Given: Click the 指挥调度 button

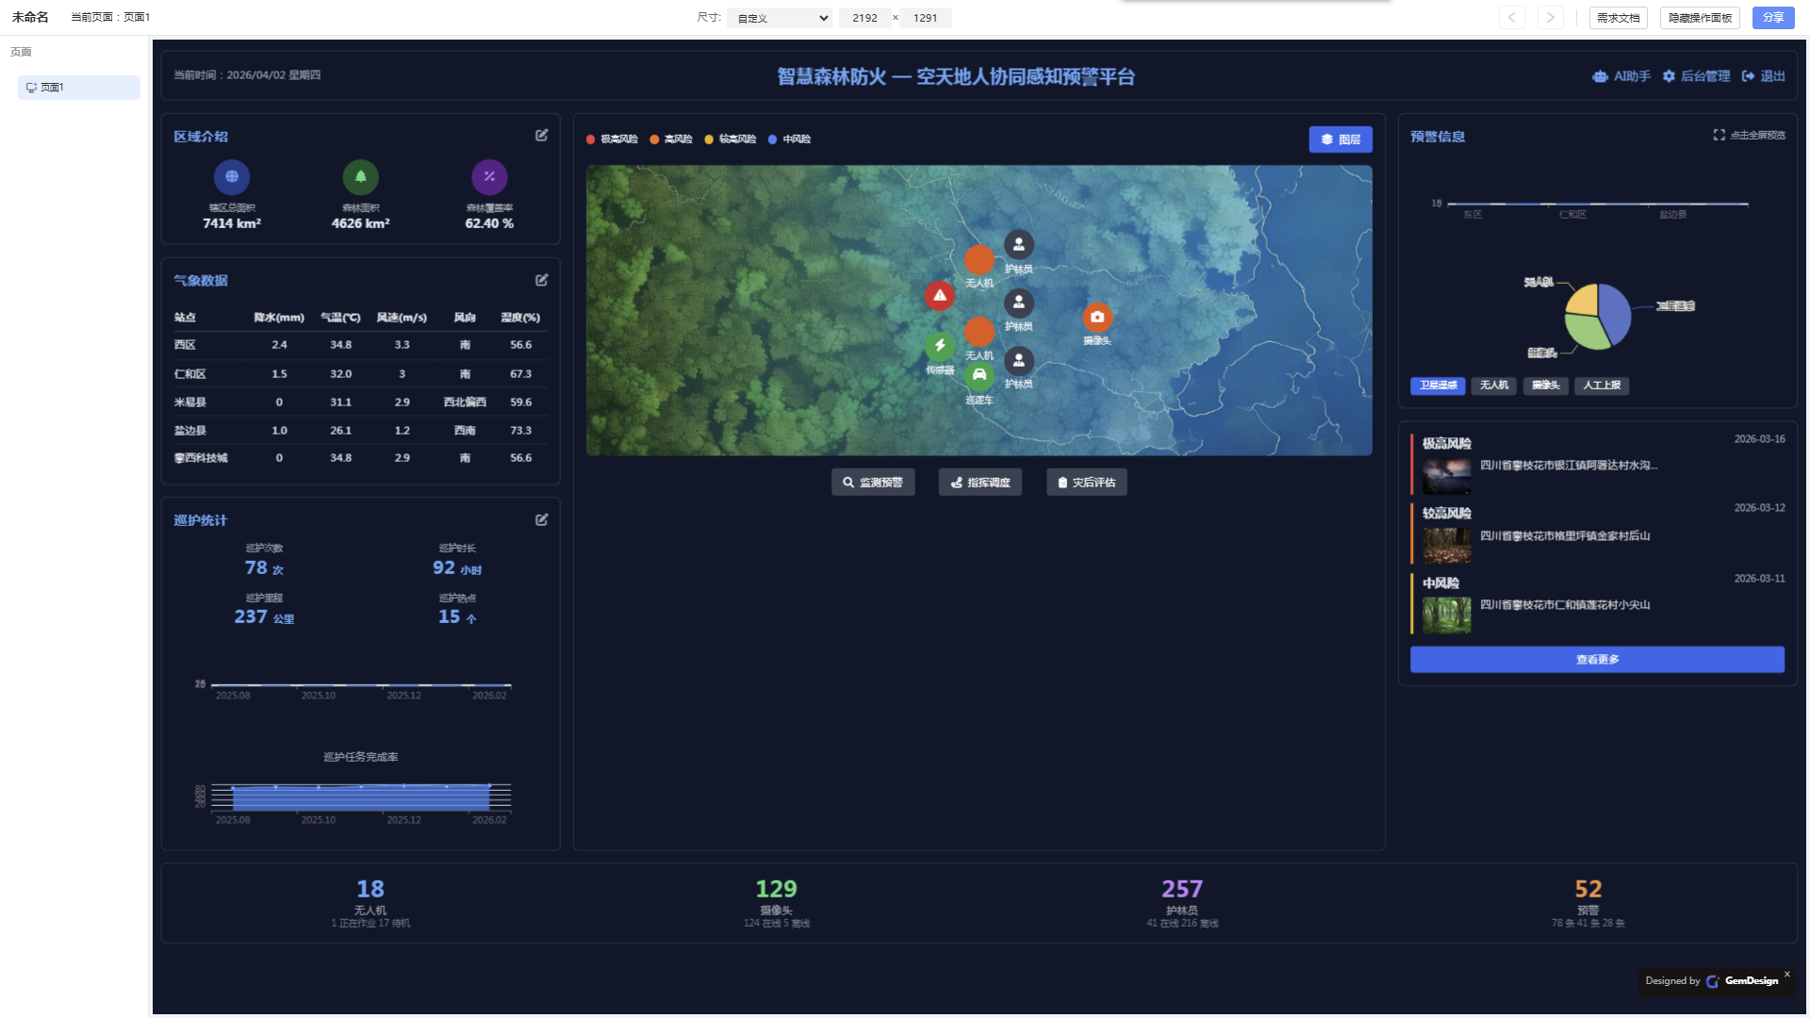Looking at the screenshot, I should click(979, 483).
